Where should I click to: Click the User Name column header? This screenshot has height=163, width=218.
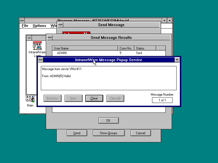tap(85, 48)
